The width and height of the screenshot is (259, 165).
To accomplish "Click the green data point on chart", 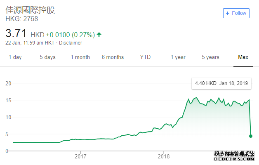I will [x=251, y=136].
